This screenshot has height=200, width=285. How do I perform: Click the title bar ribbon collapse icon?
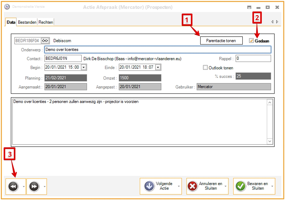point(249,7)
